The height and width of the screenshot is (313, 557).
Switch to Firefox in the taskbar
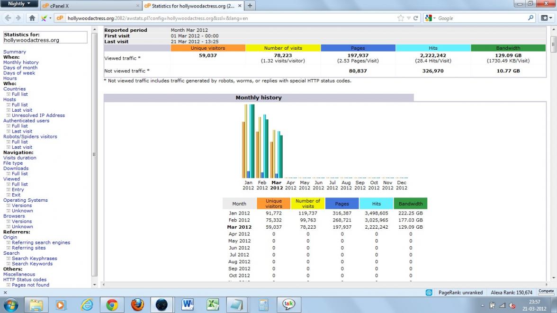[137, 305]
